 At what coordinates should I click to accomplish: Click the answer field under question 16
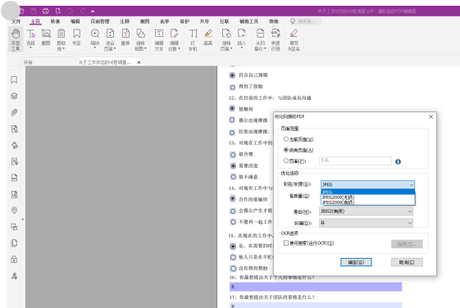(316, 287)
